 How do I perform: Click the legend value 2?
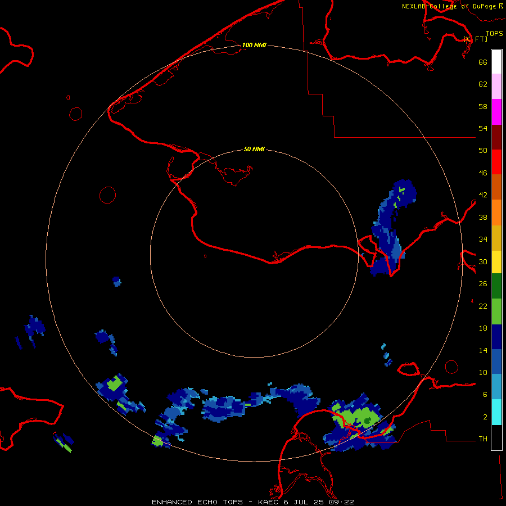coord(485,417)
